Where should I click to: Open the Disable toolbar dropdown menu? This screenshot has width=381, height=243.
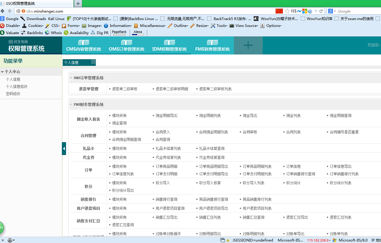(x=10, y=26)
